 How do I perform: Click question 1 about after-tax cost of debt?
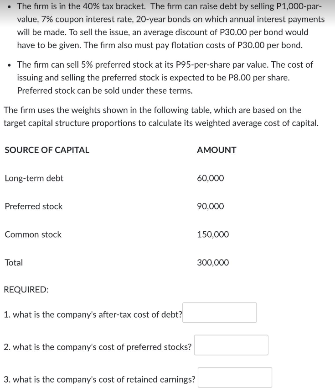point(91,314)
